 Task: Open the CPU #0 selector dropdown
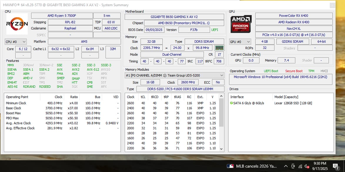pos(16,42)
